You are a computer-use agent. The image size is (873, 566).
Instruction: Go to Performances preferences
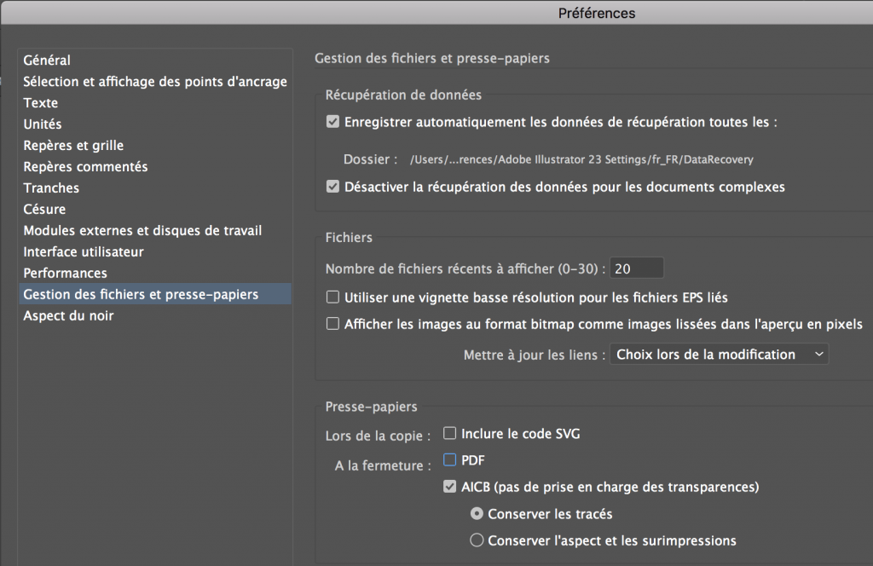(65, 274)
